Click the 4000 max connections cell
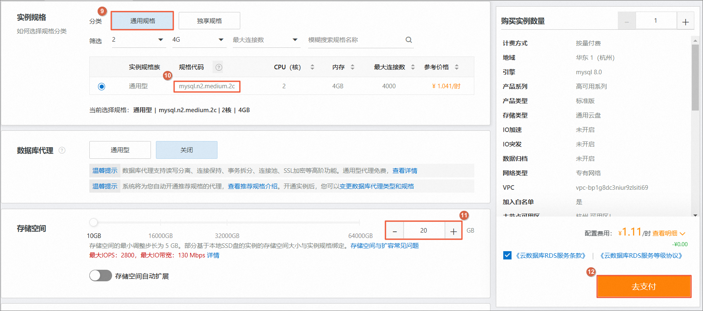The height and width of the screenshot is (311, 703). tap(389, 86)
